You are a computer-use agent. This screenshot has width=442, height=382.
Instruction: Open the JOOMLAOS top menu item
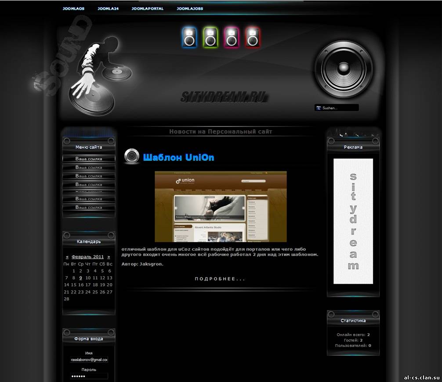(73, 8)
